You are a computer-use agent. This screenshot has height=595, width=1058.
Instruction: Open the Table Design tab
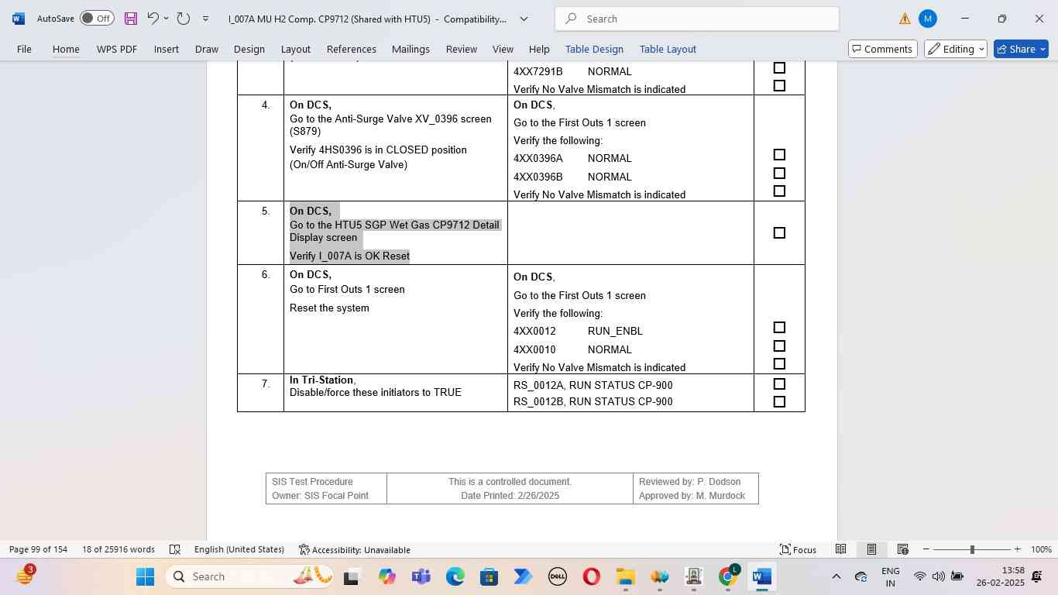(x=594, y=49)
